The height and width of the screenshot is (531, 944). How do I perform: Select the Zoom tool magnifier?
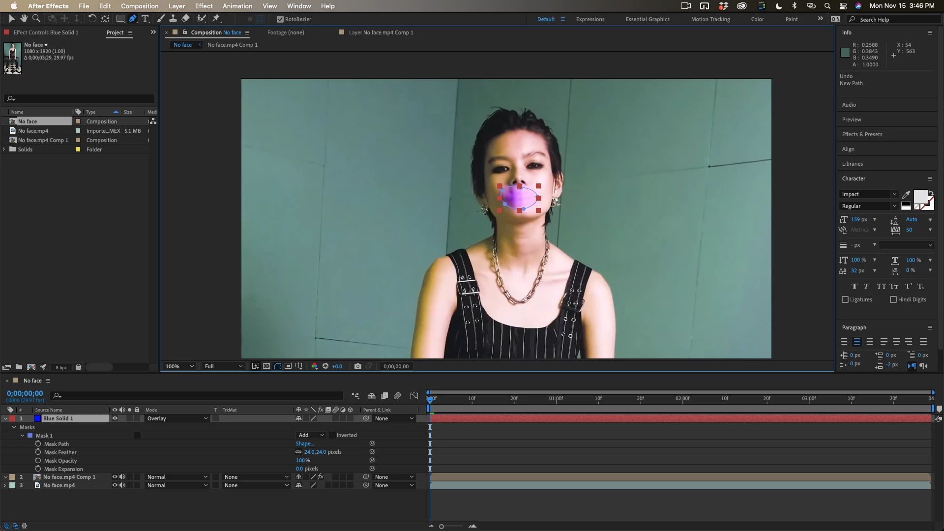point(36,19)
